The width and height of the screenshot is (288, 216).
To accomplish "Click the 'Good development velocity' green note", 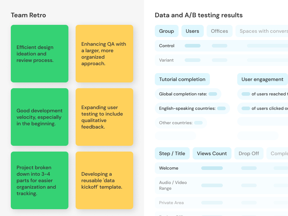I will coord(40,117).
